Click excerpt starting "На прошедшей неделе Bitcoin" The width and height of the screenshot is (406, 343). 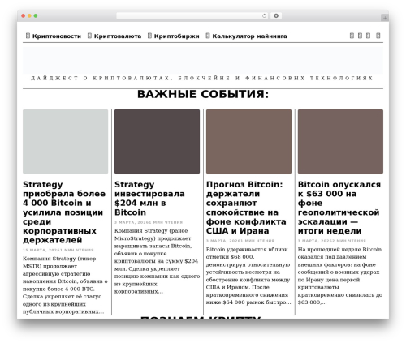(340, 276)
